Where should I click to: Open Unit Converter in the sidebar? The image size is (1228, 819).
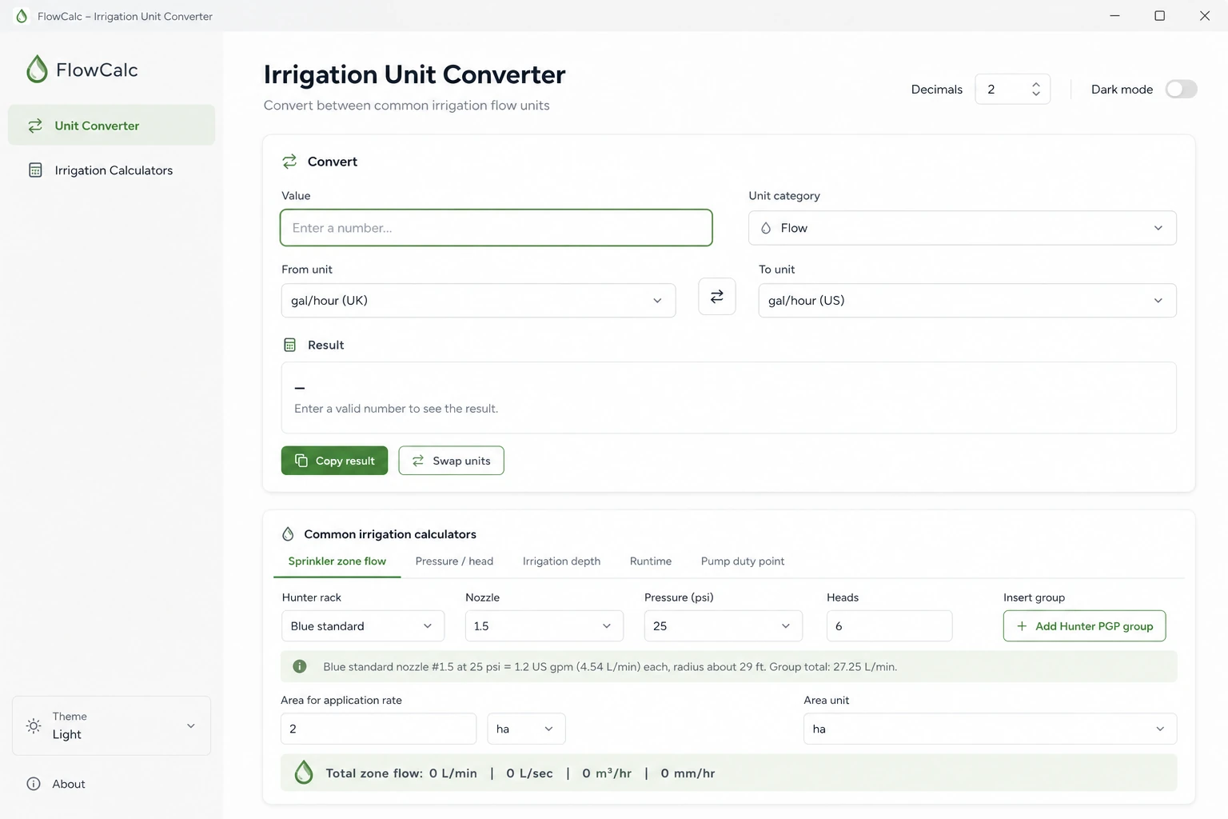(x=112, y=126)
